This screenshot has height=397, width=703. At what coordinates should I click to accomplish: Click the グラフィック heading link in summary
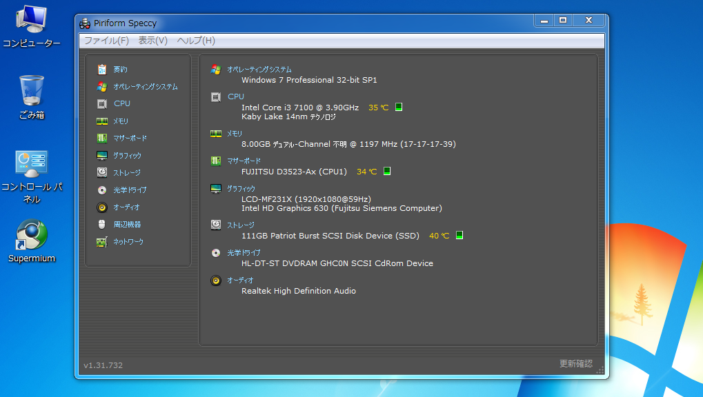[241, 189]
